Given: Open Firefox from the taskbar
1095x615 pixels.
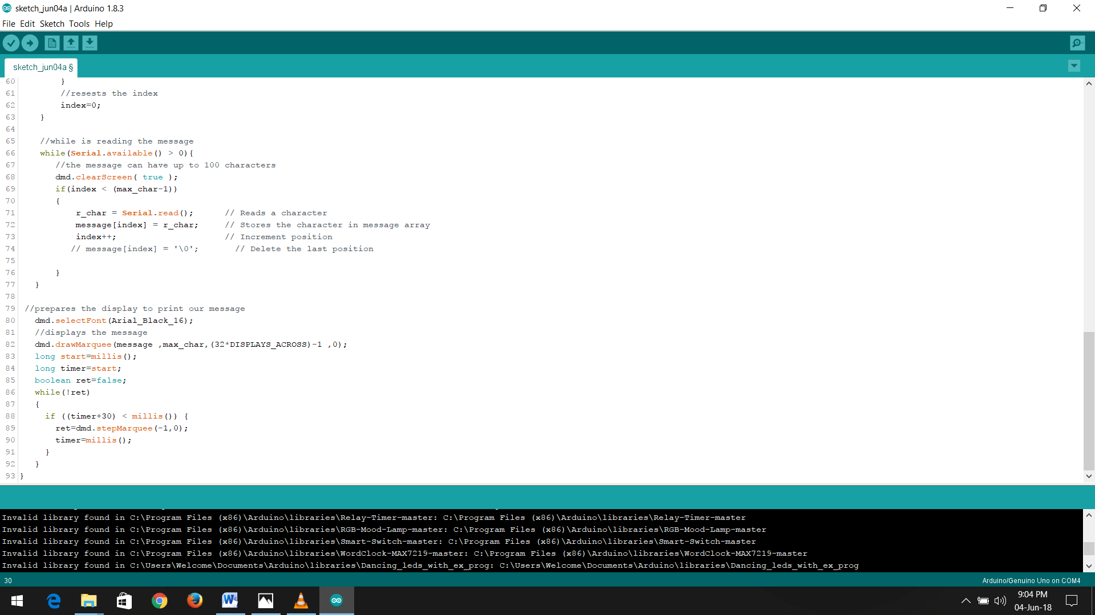Looking at the screenshot, I should tap(194, 600).
